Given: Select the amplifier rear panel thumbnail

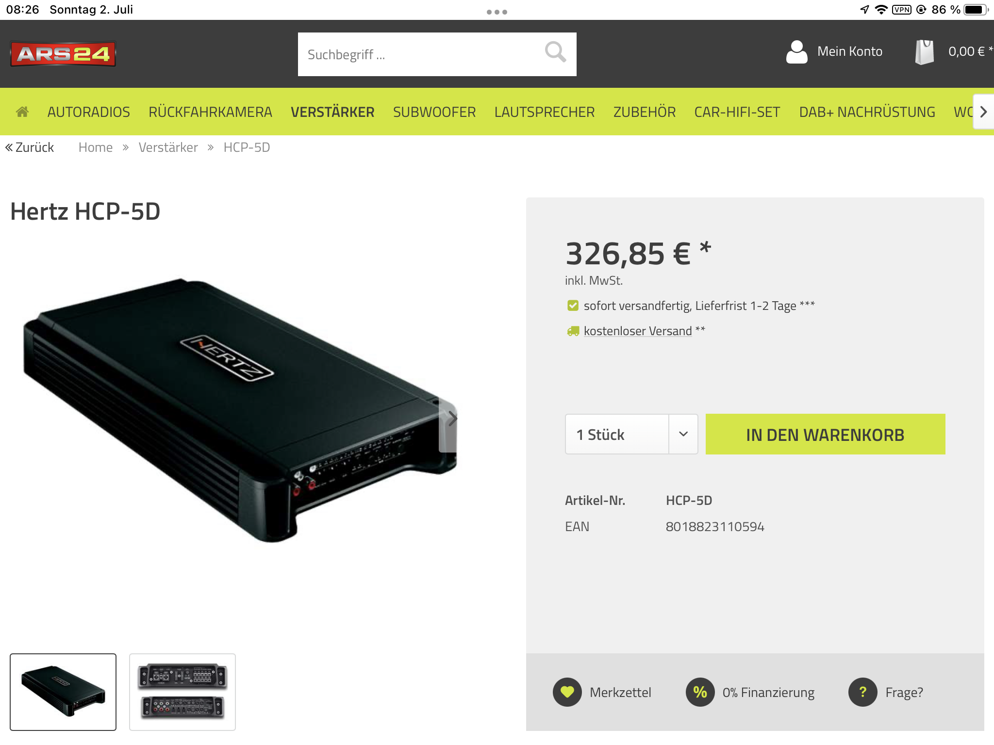Looking at the screenshot, I should pyautogui.click(x=182, y=692).
